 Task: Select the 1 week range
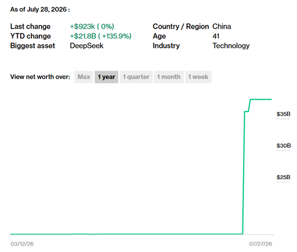(198, 77)
